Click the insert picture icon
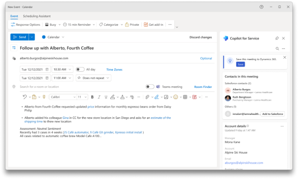The height and width of the screenshot is (179, 298). [x=166, y=97]
